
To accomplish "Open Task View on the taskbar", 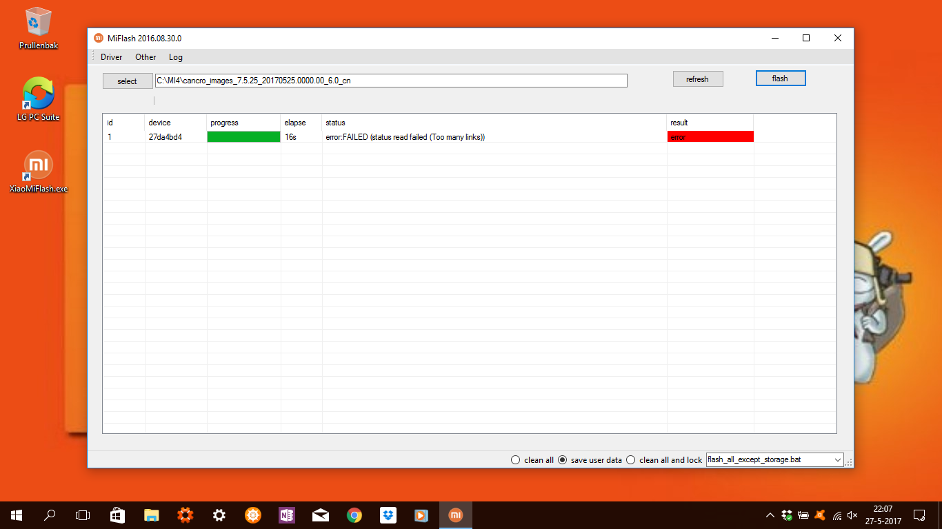I will tap(83, 515).
